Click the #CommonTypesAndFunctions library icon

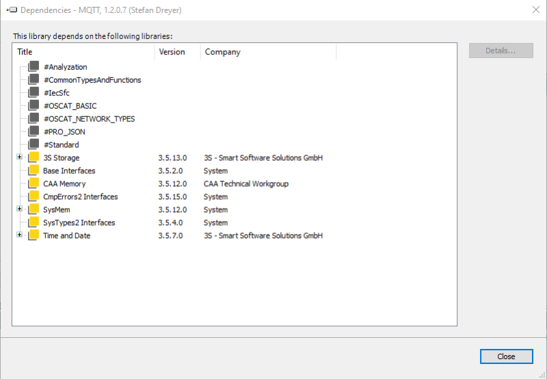[34, 79]
